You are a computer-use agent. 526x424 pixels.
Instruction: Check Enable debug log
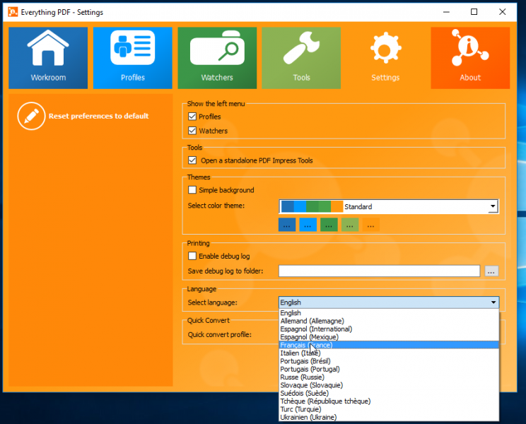point(192,256)
